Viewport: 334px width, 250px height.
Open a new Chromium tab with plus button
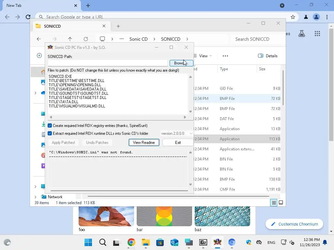pos(88,6)
